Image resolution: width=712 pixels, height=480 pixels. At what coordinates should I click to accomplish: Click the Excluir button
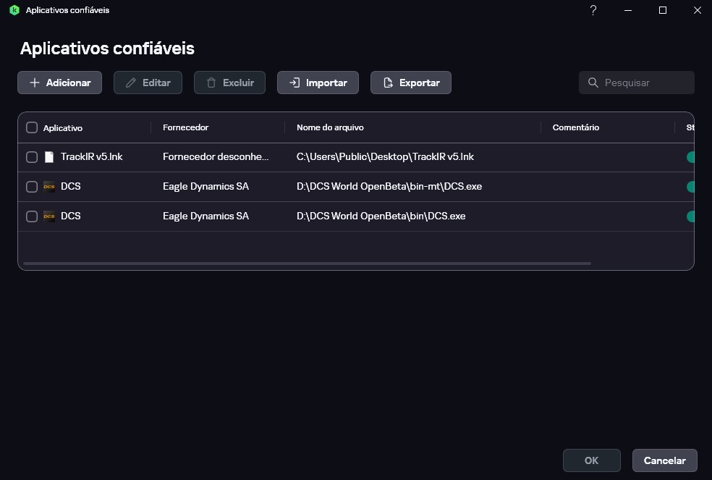click(x=230, y=83)
